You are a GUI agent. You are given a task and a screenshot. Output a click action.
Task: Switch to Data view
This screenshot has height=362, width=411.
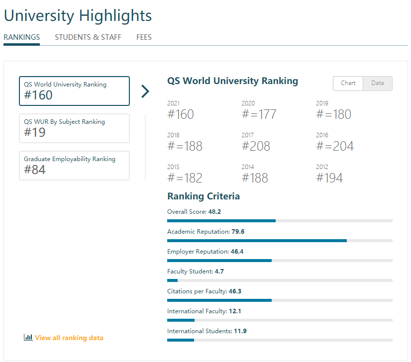[378, 84]
